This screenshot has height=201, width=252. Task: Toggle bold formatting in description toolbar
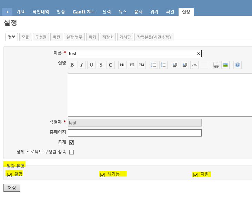click(72, 65)
